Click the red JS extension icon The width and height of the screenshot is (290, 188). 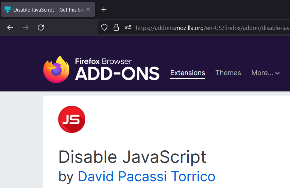pyautogui.click(x=72, y=119)
